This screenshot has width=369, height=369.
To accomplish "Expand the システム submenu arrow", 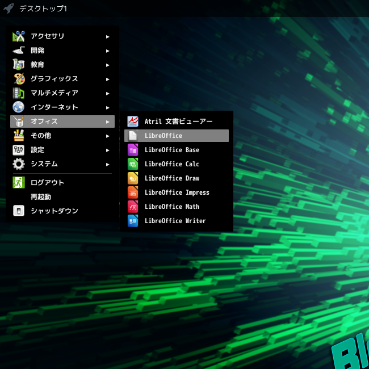I will pos(108,165).
